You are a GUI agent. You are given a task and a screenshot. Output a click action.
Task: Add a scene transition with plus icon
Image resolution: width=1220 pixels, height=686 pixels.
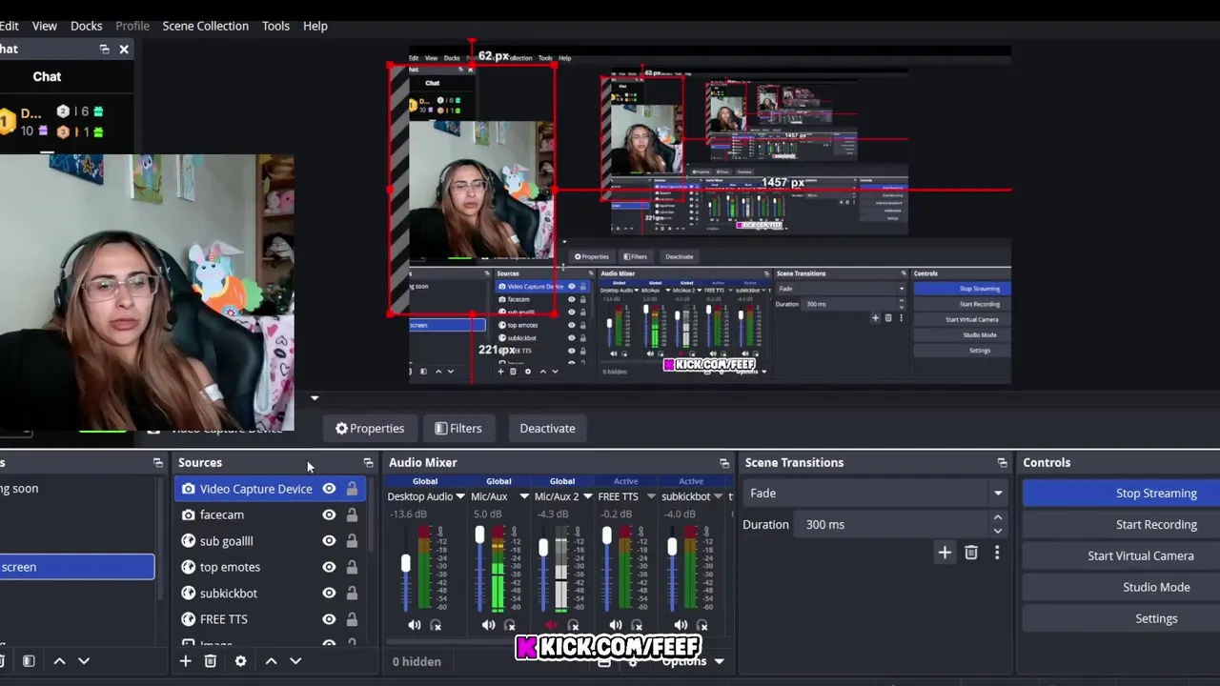click(x=945, y=553)
